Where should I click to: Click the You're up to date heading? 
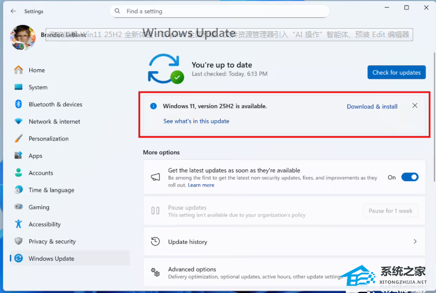point(222,65)
